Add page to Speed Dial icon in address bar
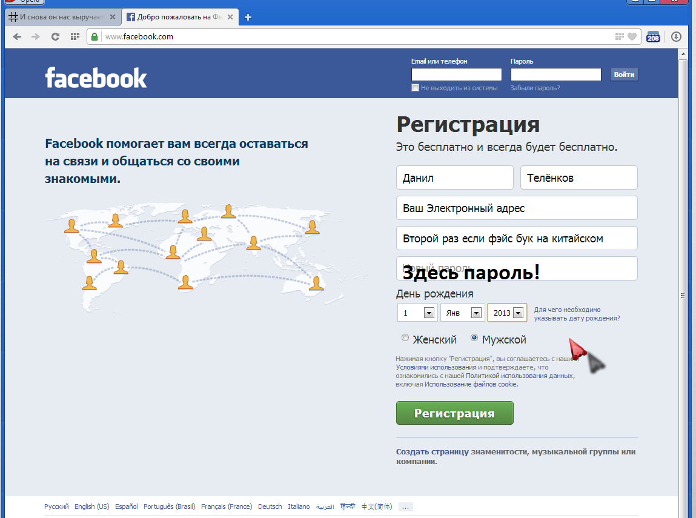Viewport: 696px width, 518px height. (x=619, y=37)
